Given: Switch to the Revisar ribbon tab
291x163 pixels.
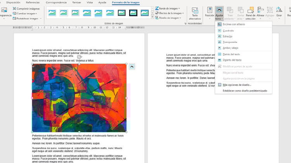Looking at the screenshot, I should 76,2.
